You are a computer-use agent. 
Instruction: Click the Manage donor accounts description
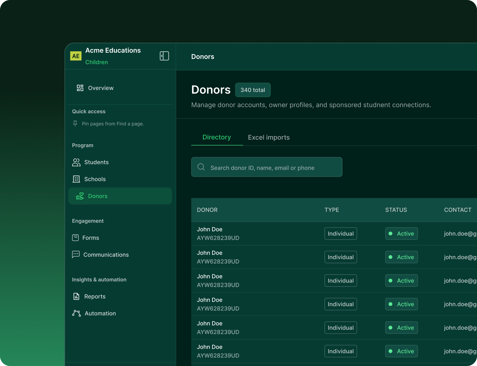pos(311,105)
